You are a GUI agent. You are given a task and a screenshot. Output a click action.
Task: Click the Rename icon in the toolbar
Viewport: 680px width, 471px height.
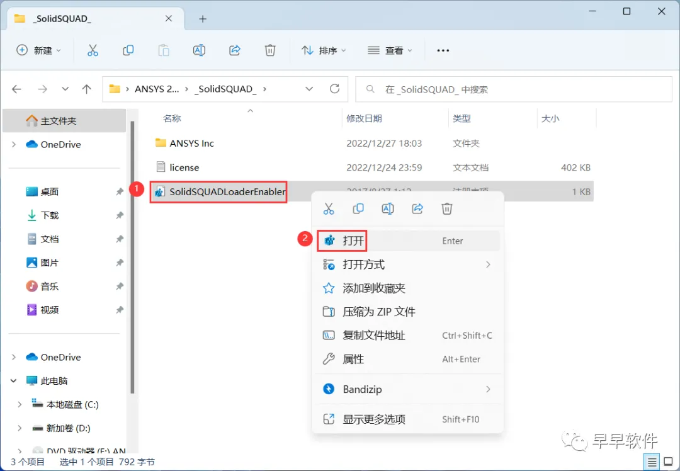tap(199, 50)
